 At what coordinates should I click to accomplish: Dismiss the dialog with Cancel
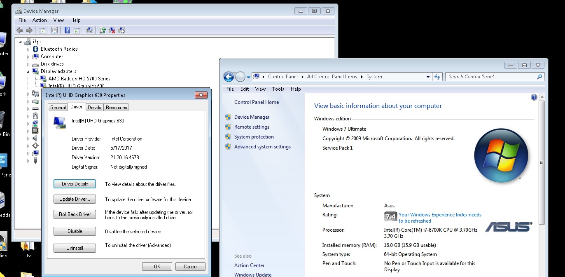pos(191,267)
